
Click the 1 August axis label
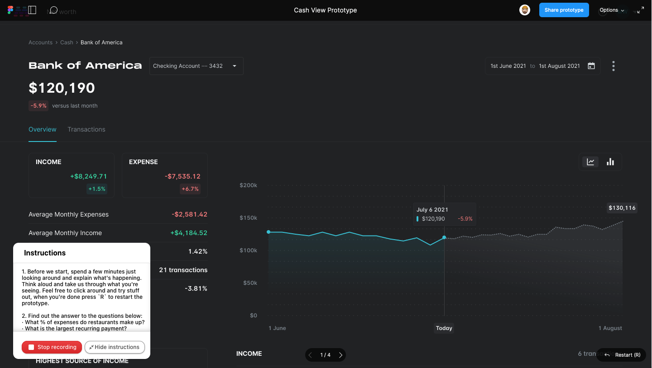tap(610, 328)
